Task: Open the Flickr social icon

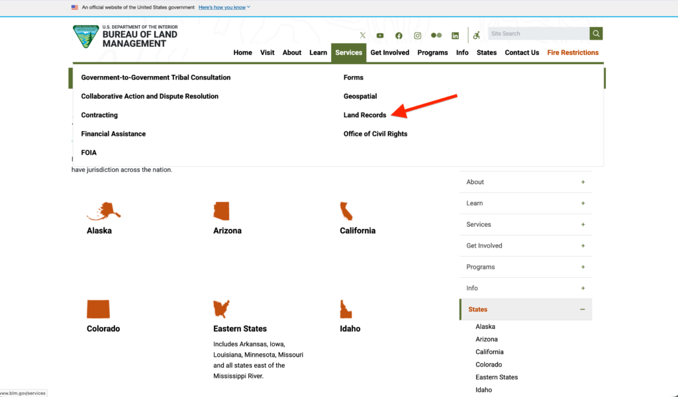Action: tap(436, 36)
